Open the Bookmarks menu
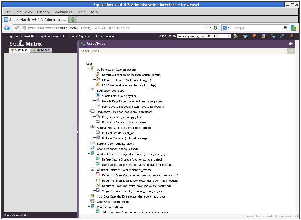The height and width of the screenshot is (220, 301). coord(63,12)
